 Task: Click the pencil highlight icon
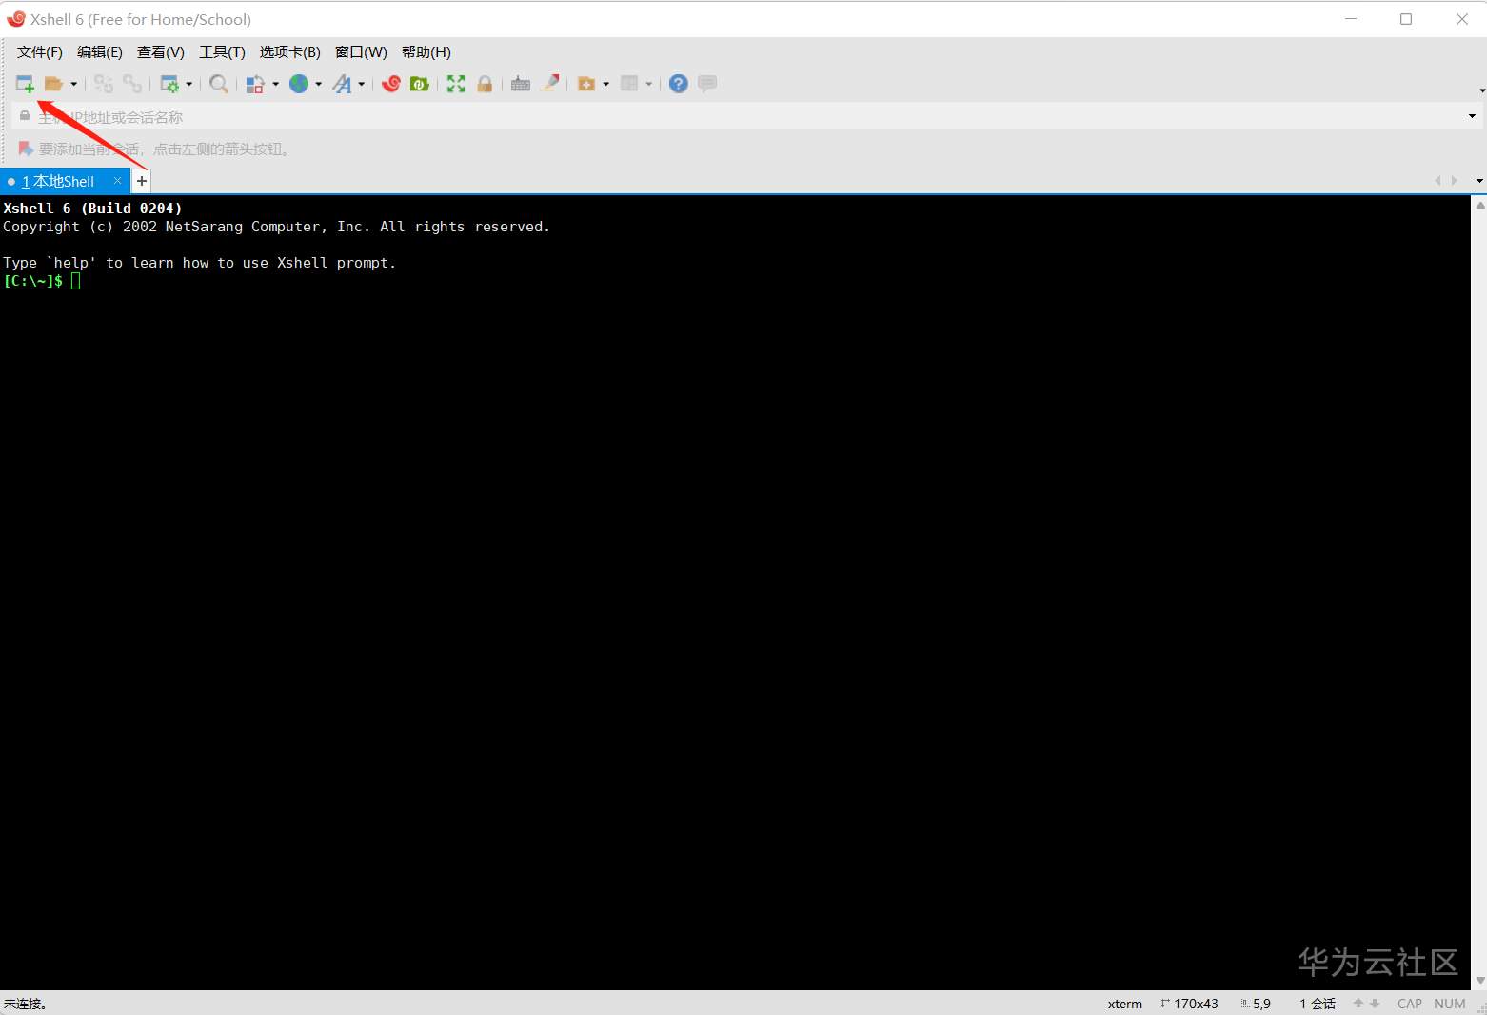coord(549,84)
